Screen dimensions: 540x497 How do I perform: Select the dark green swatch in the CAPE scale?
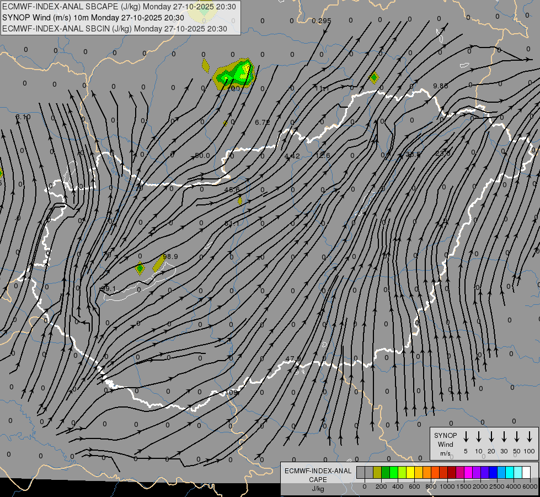click(x=386, y=472)
